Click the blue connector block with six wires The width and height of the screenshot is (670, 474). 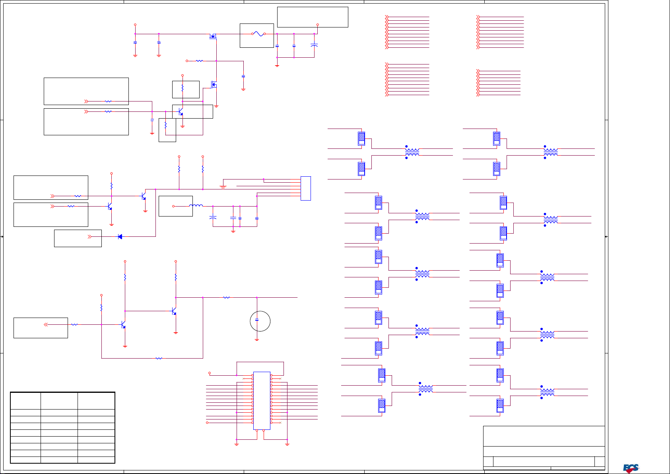click(306, 188)
